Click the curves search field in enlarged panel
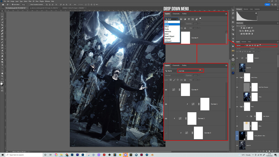279x157 pixels. pos(188,71)
